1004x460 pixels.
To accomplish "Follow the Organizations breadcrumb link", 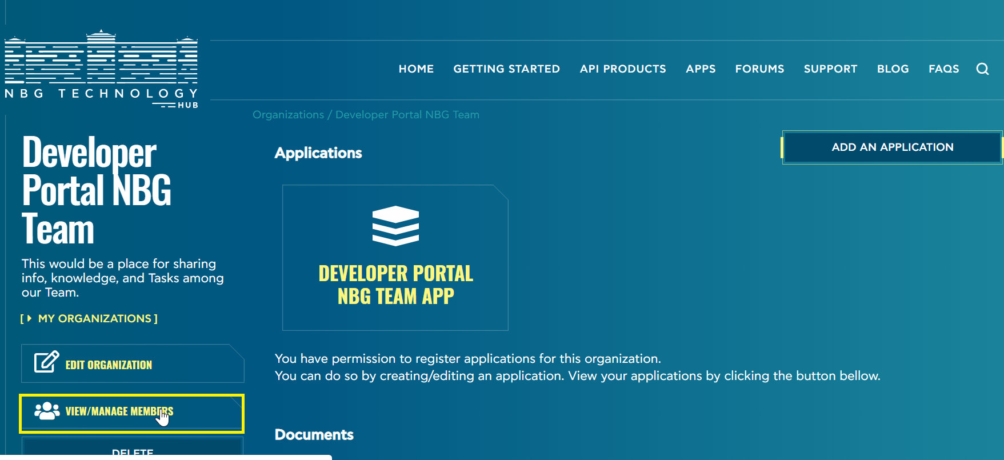I will pos(288,115).
